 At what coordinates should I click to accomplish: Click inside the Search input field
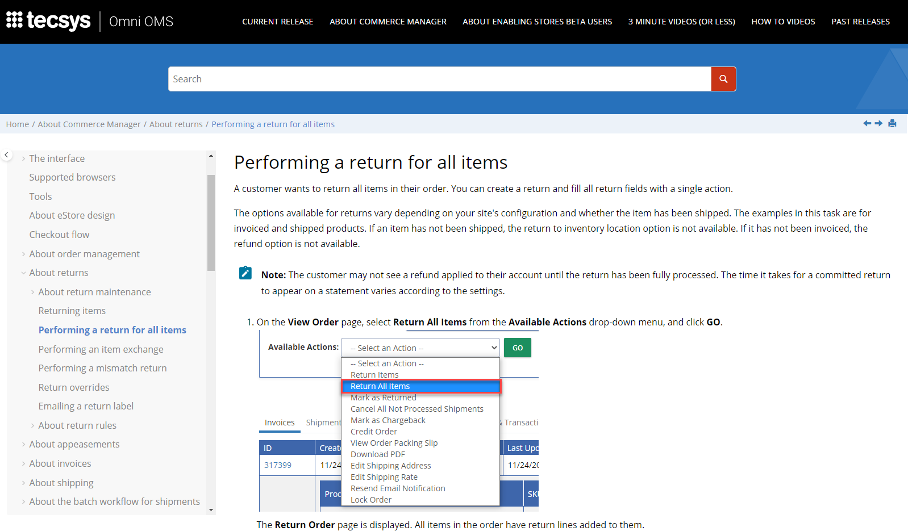[x=439, y=79]
